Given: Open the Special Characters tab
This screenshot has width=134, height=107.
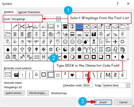Looking at the screenshot, I should 29,12.
